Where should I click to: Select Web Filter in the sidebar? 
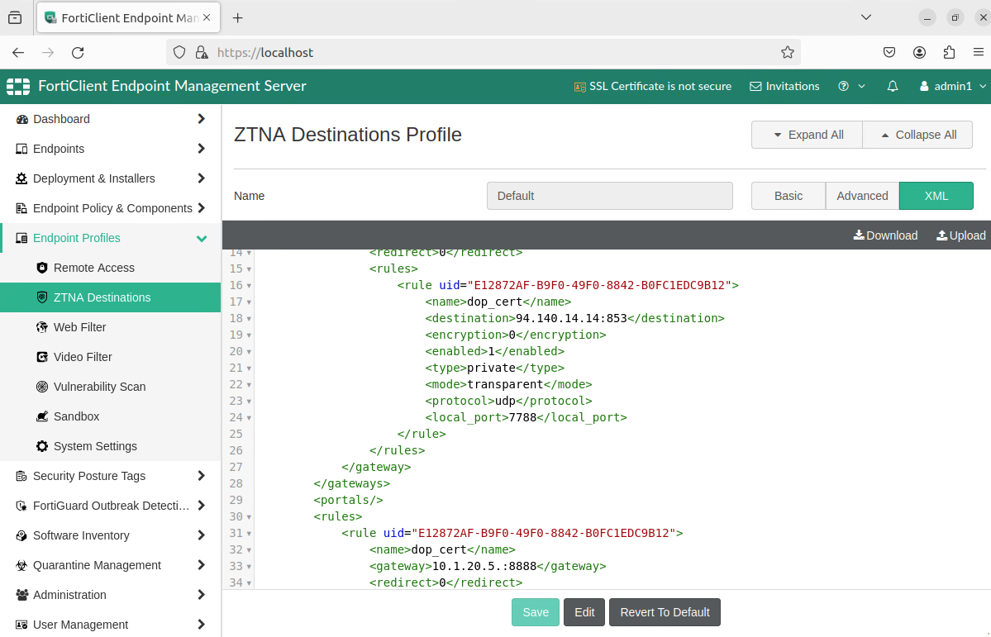79,327
